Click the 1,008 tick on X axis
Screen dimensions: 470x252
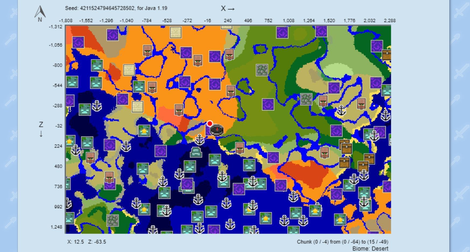coord(288,21)
